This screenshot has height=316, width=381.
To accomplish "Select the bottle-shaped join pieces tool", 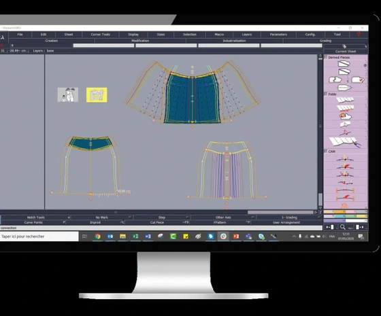I will pos(344,88).
